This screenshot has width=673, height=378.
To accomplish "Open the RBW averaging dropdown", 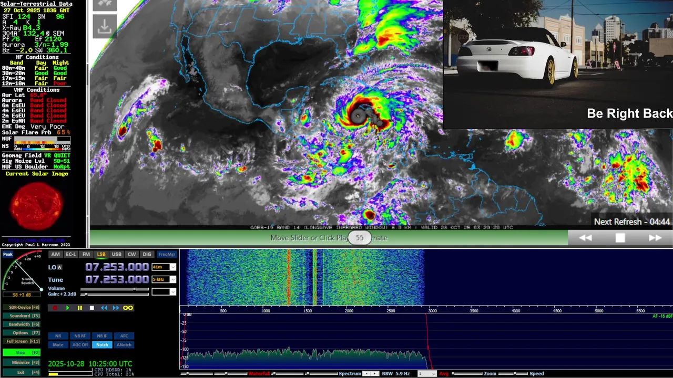I will coord(426,374).
